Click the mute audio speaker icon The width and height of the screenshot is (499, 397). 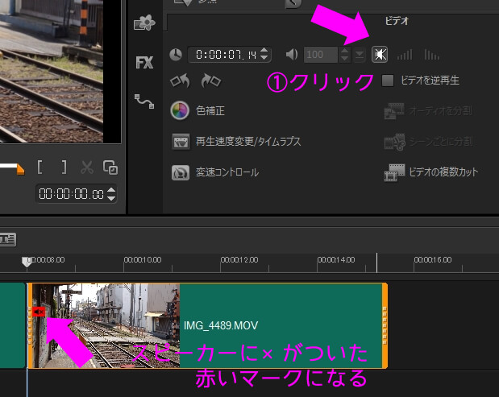pos(379,55)
